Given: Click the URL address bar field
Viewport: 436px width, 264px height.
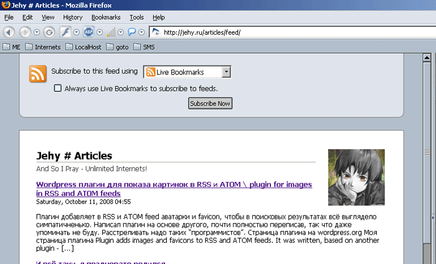Looking at the screenshot, I should [x=293, y=32].
